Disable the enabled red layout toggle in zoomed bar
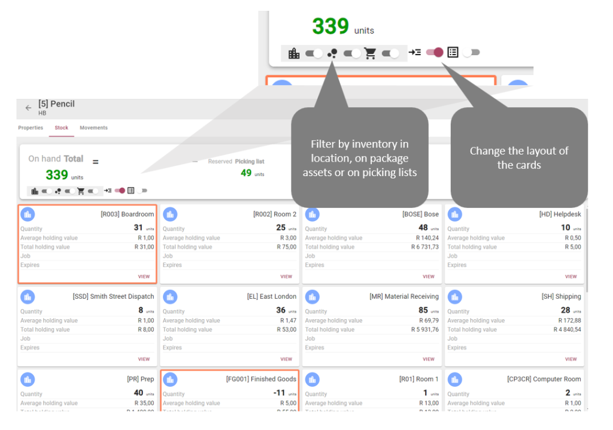This screenshot has height=430, width=613. (x=435, y=53)
